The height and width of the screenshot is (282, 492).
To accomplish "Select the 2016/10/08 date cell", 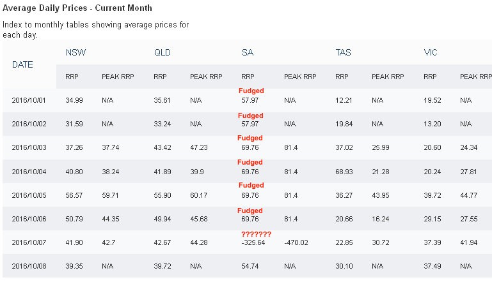I will pos(29,266).
